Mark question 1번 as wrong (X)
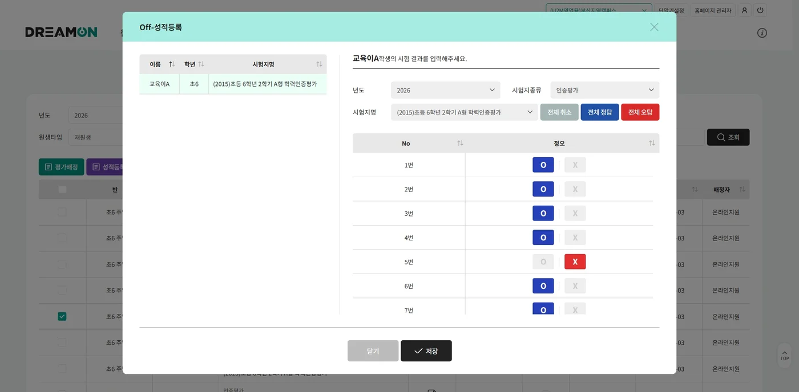Screen dimensions: 799x392 pyautogui.click(x=575, y=165)
